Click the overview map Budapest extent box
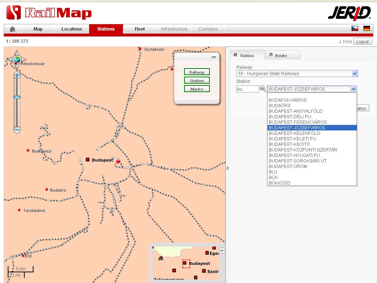The width and height of the screenshot is (377, 283). [186, 264]
